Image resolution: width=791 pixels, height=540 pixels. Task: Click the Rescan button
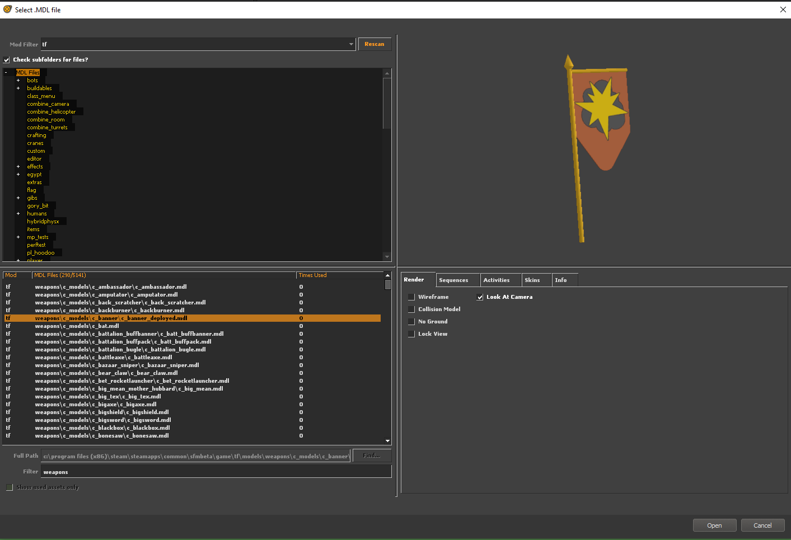tap(375, 44)
